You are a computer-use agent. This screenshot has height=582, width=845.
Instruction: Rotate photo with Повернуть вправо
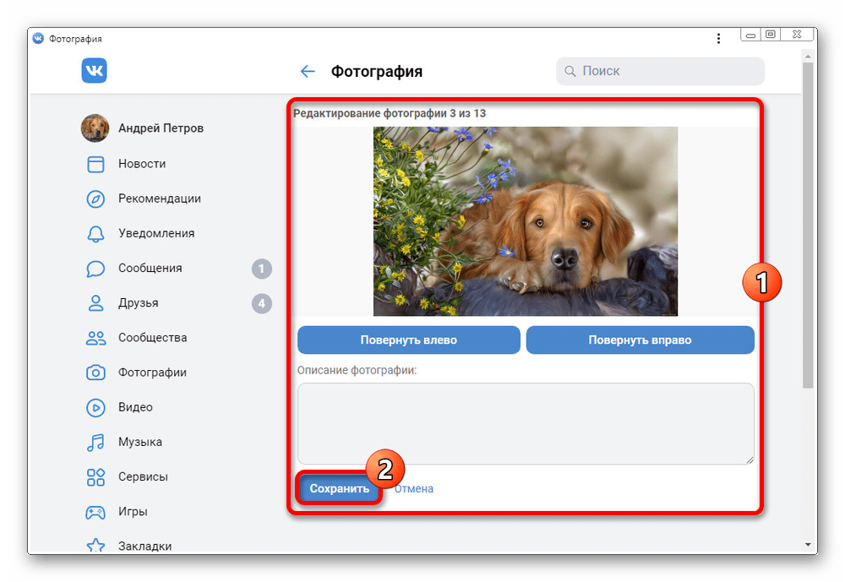tap(640, 340)
